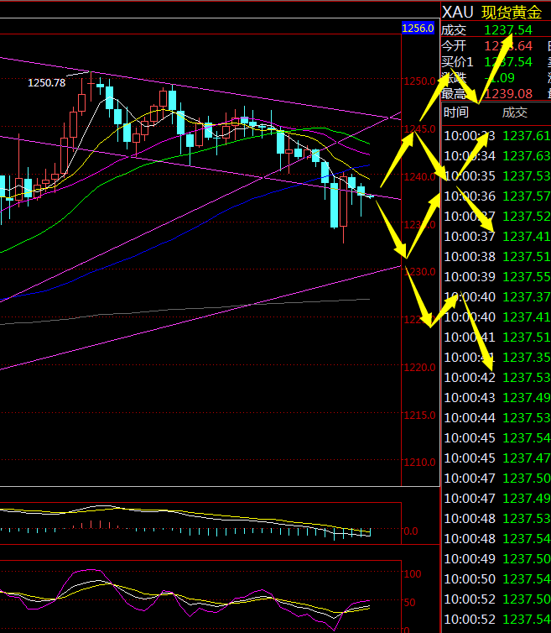The width and height of the screenshot is (551, 633).
Task: Click the 1210.0 price axis label
Action: click(420, 463)
